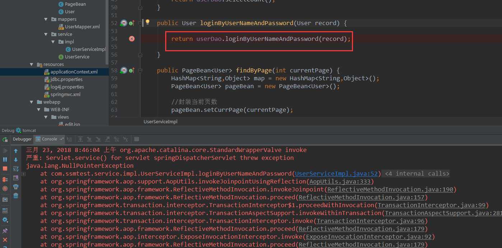Collapse the impl folder
Screen dimensions: 502x248
click(53, 42)
